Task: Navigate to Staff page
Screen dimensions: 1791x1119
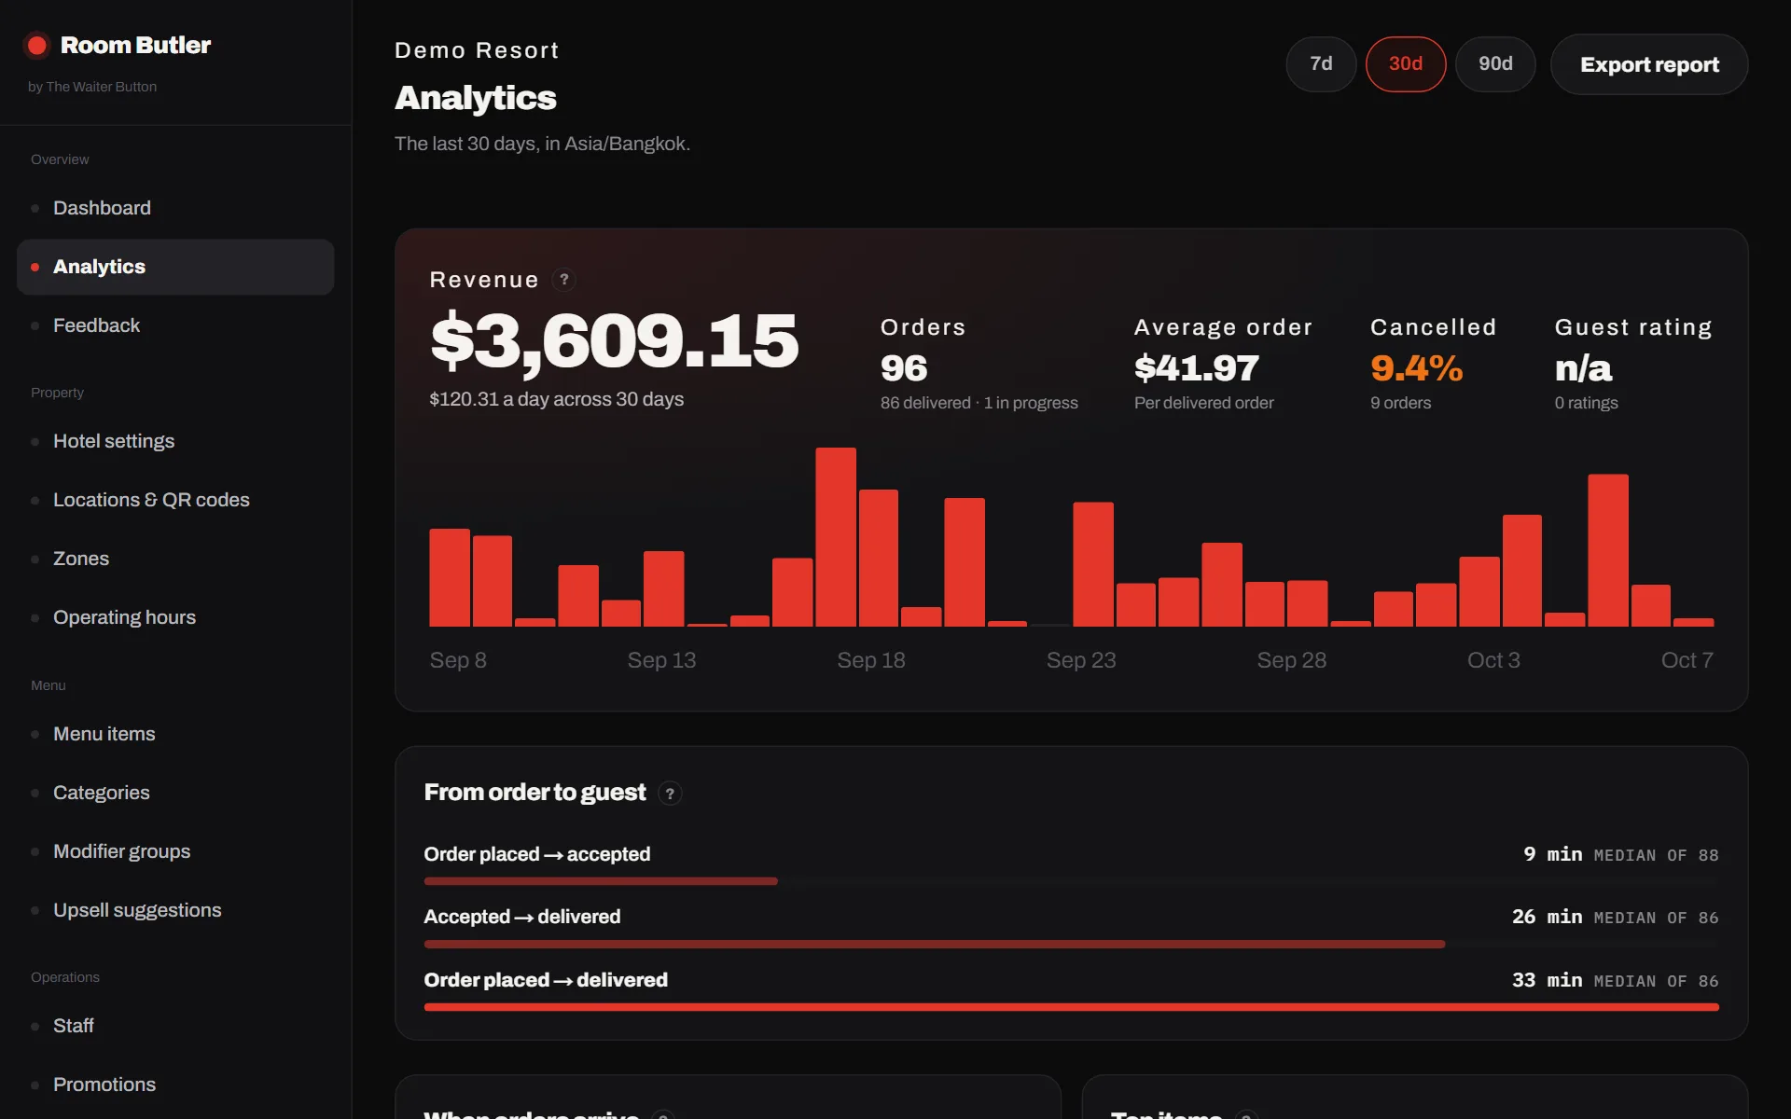Action: click(x=175, y=1026)
